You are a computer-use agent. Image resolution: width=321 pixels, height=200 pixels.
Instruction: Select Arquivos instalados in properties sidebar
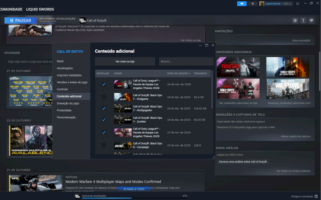coord(69,75)
